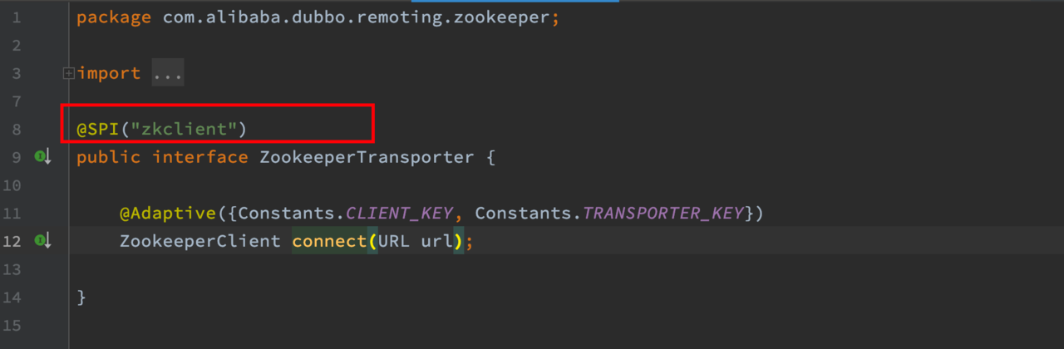The width and height of the screenshot is (1064, 349).
Task: Expand the folded import block
Action: point(68,73)
